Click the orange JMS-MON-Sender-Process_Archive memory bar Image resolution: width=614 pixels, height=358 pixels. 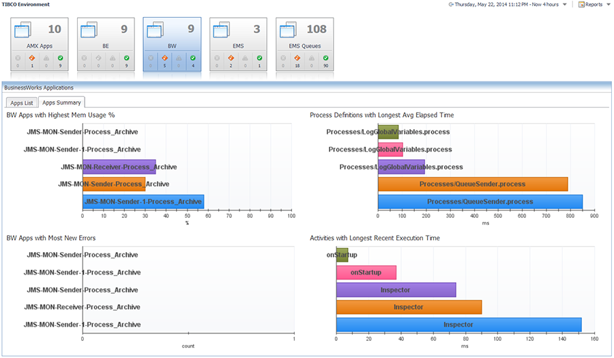coord(114,184)
